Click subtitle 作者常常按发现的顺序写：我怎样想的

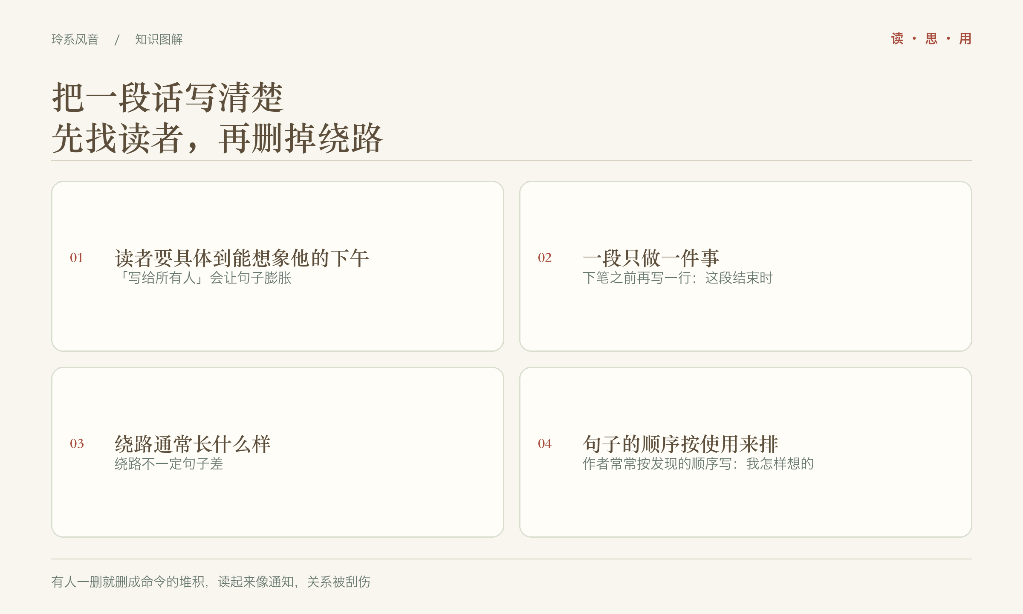(698, 464)
